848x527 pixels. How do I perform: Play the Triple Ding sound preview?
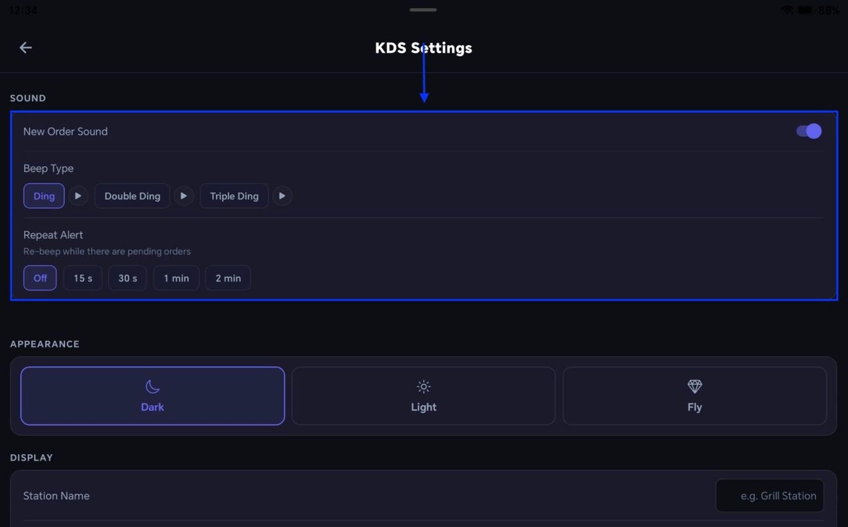coord(282,196)
